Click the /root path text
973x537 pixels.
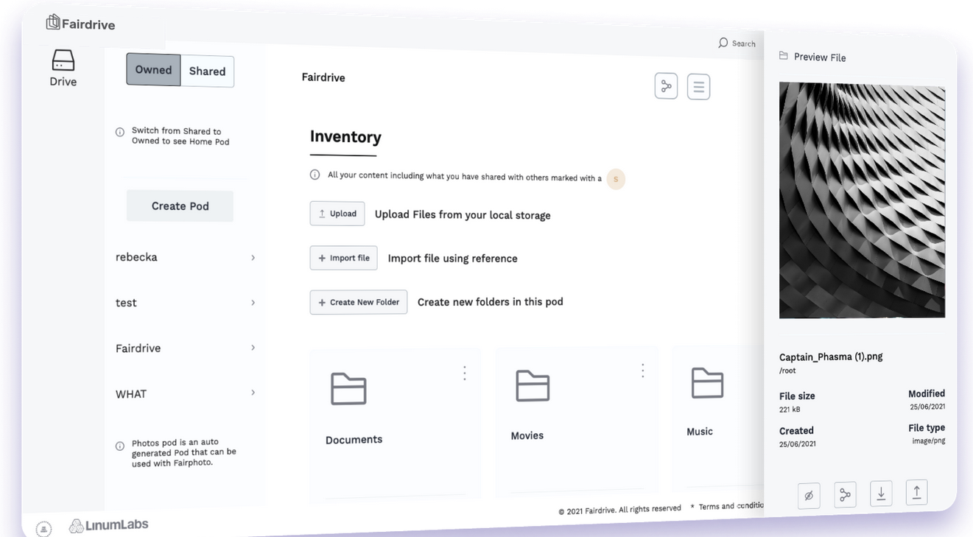coord(787,371)
